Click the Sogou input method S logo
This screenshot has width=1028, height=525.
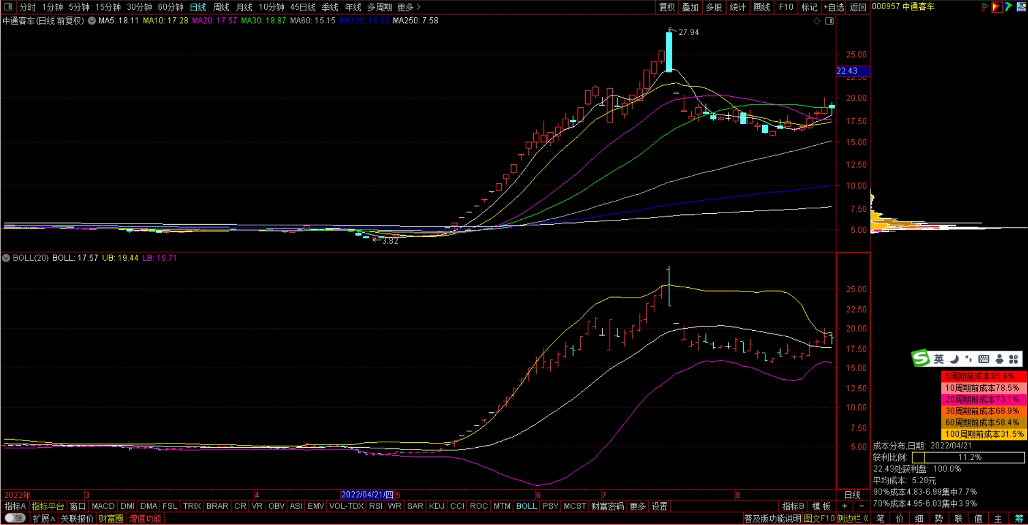click(920, 359)
